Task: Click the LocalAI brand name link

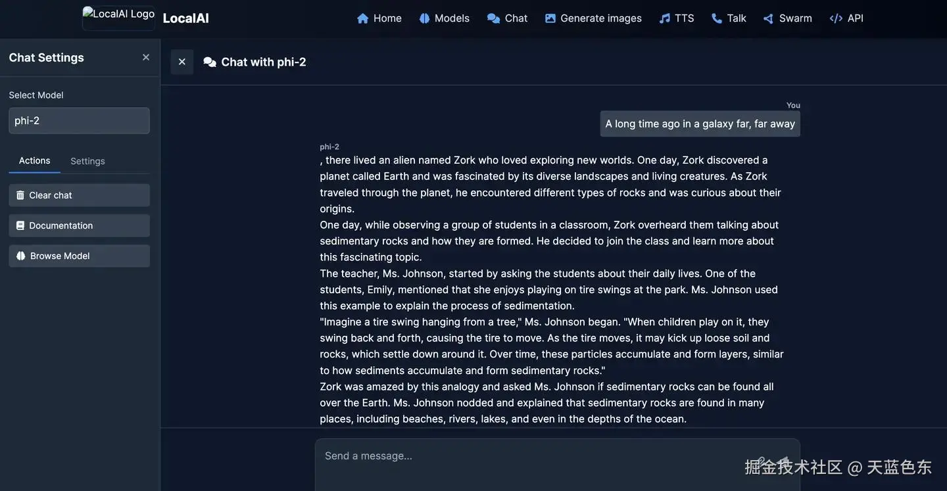Action: [x=185, y=18]
